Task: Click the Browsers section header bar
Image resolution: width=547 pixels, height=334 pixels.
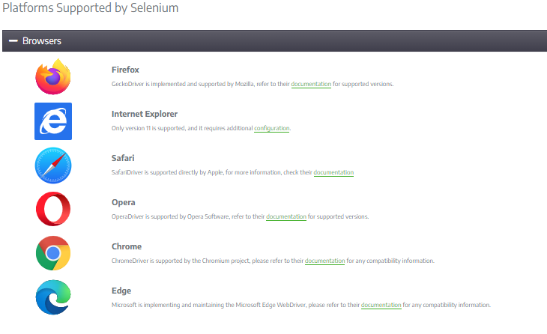Action: click(x=274, y=40)
